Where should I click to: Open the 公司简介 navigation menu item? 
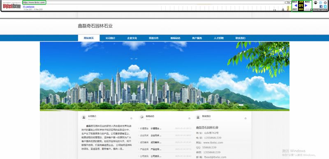tap(110, 38)
